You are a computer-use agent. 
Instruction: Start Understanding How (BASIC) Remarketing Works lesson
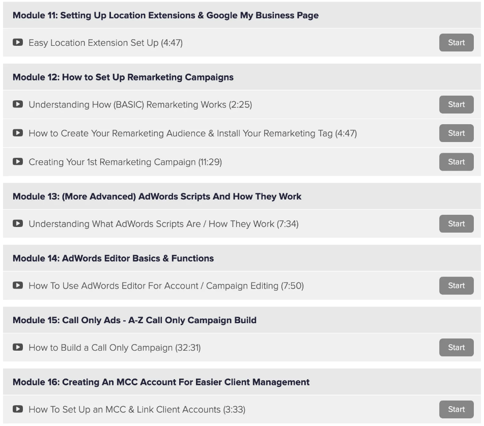(x=456, y=104)
